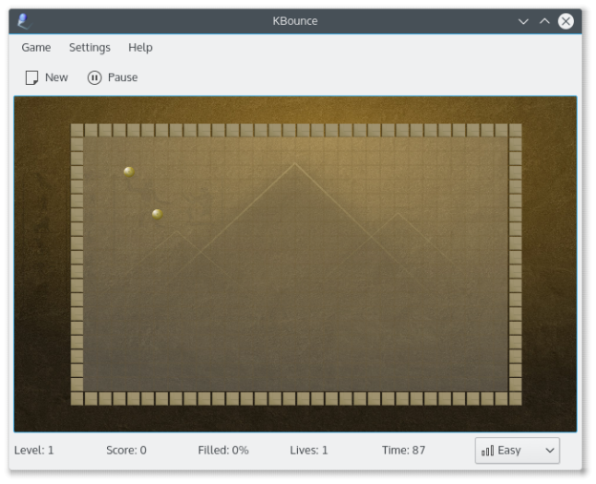596x484 pixels.
Task: Click the Pause button label
Action: click(122, 77)
